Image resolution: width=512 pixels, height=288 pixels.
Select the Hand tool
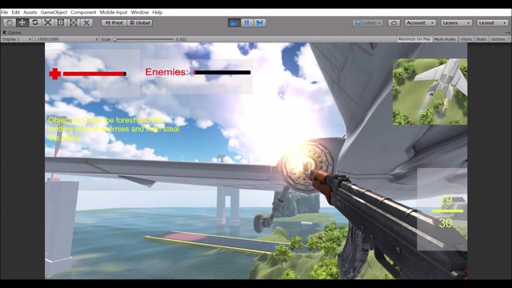pyautogui.click(x=9, y=22)
